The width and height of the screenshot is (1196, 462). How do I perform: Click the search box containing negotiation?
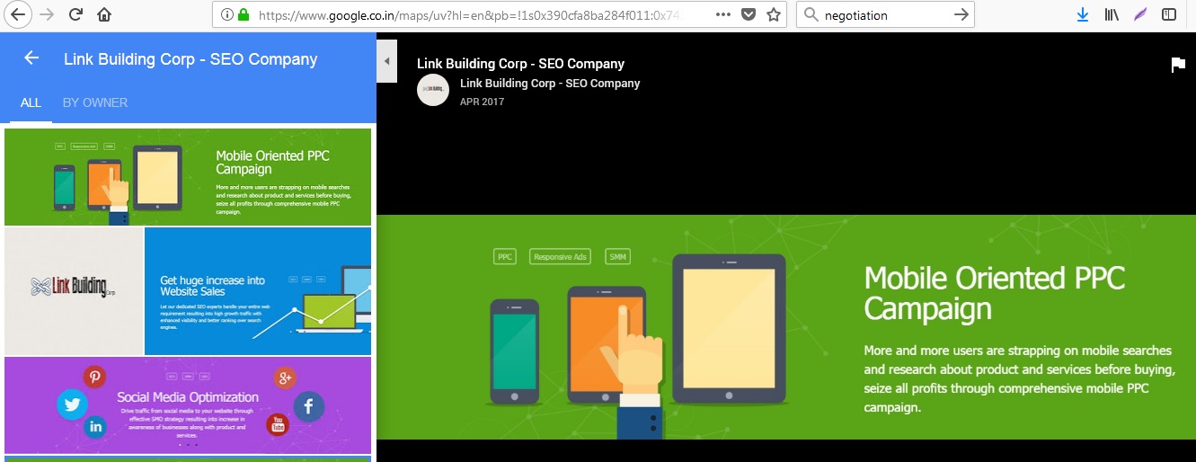coord(885,14)
